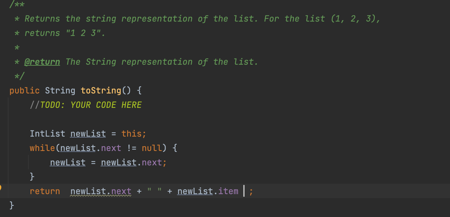The height and width of the screenshot is (217, 450).
Task: Click the Javadoc opening /** marker
Action: 18,4
